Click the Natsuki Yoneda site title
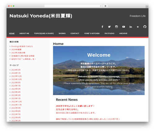155x131 pixels. [41, 16]
